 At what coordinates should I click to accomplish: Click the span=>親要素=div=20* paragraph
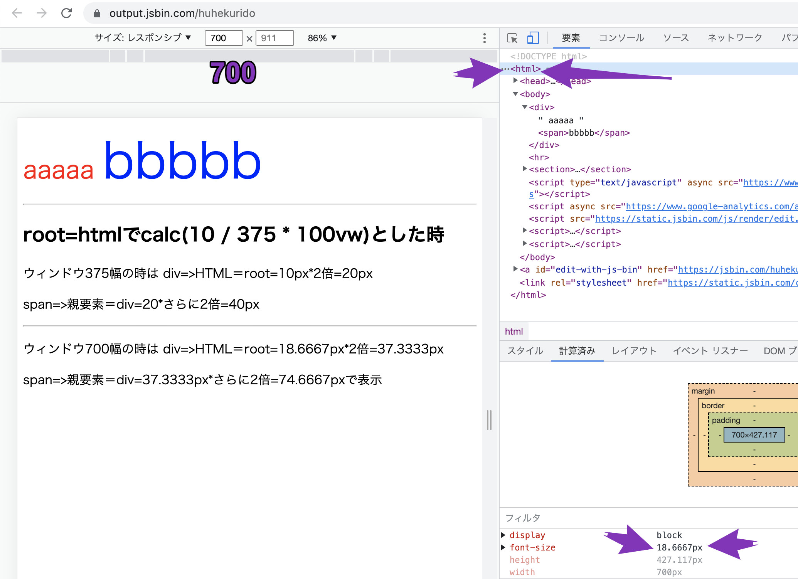click(141, 304)
